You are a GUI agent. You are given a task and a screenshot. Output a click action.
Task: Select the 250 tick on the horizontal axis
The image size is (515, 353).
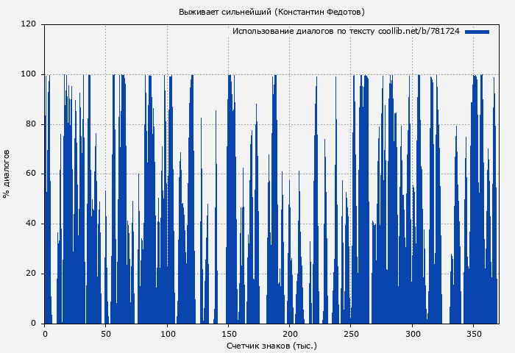point(351,333)
